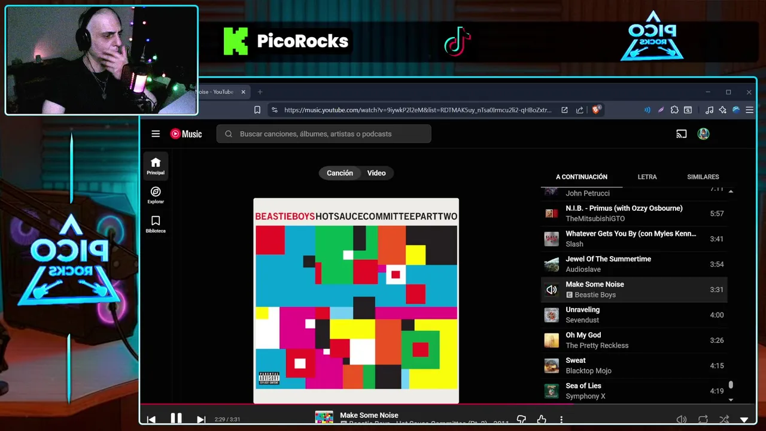Click the search songs input field
The image size is (766, 431).
tap(324, 134)
